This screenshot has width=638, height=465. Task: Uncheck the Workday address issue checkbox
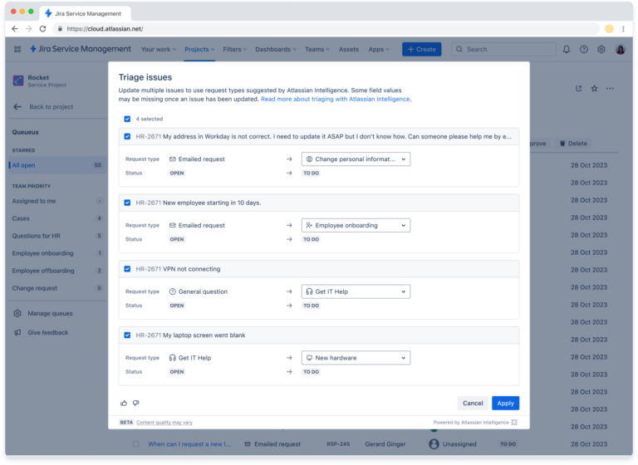(x=127, y=136)
